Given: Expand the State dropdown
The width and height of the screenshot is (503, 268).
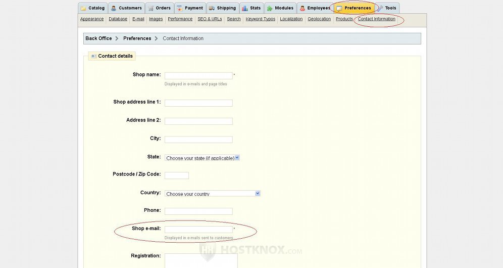Looking at the screenshot, I should [x=202, y=158].
